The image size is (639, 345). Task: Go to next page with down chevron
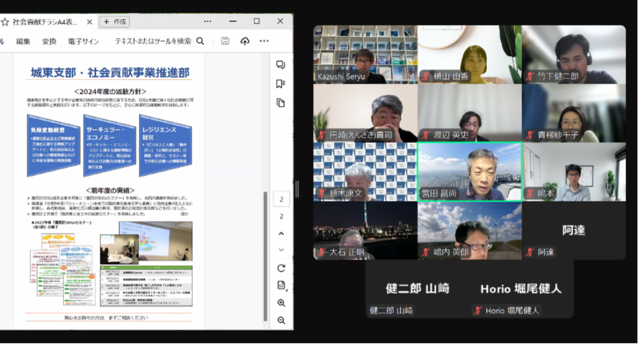click(281, 250)
